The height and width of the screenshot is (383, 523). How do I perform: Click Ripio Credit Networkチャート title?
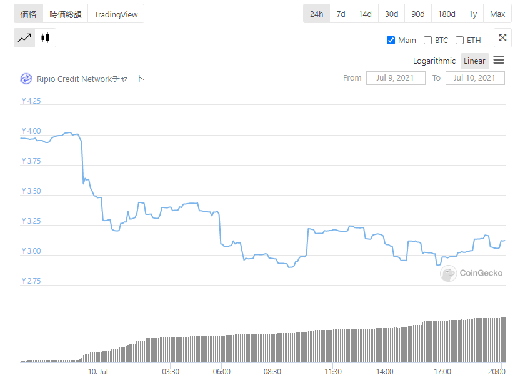91,79
